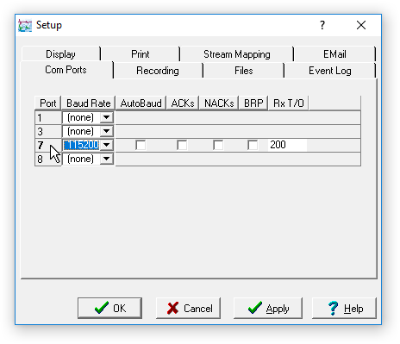This screenshot has width=400, height=344.
Task: Check the NACKs box for port 7
Action: coord(218,145)
